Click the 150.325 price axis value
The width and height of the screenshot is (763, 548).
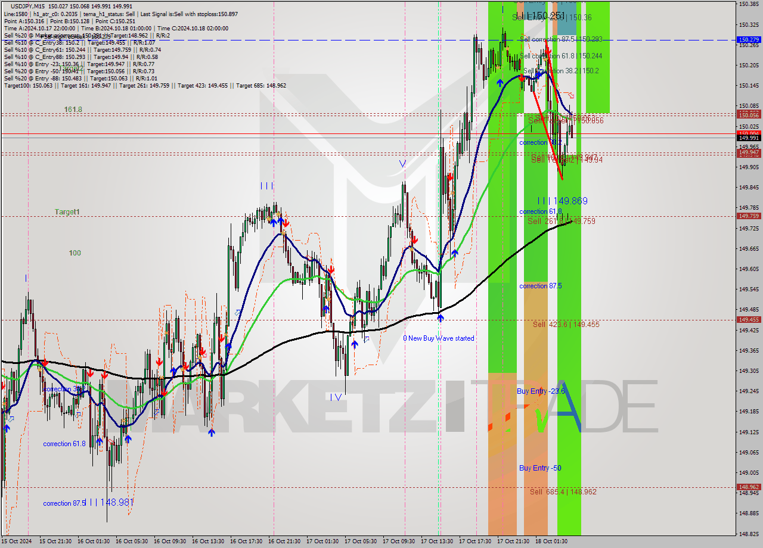(x=749, y=25)
